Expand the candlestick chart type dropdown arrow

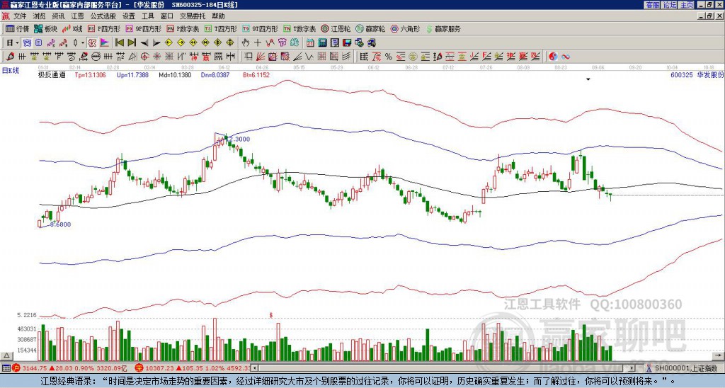point(83,42)
